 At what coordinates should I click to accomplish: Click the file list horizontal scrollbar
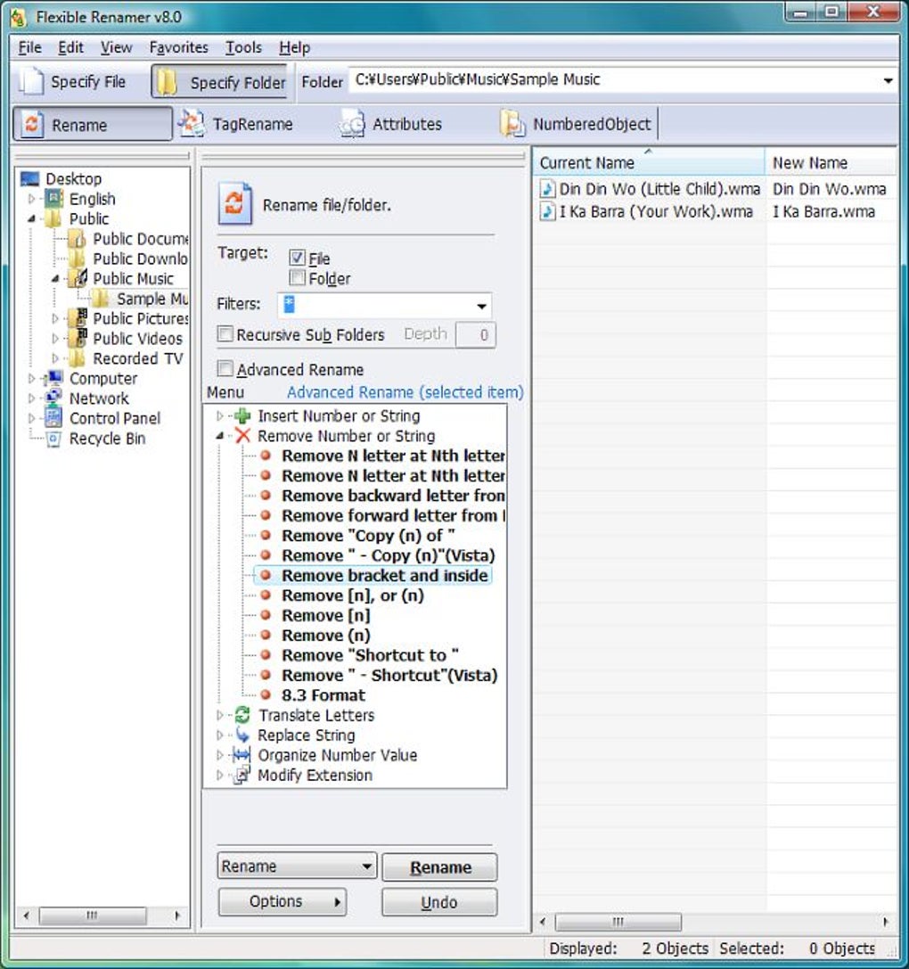[x=714, y=922]
